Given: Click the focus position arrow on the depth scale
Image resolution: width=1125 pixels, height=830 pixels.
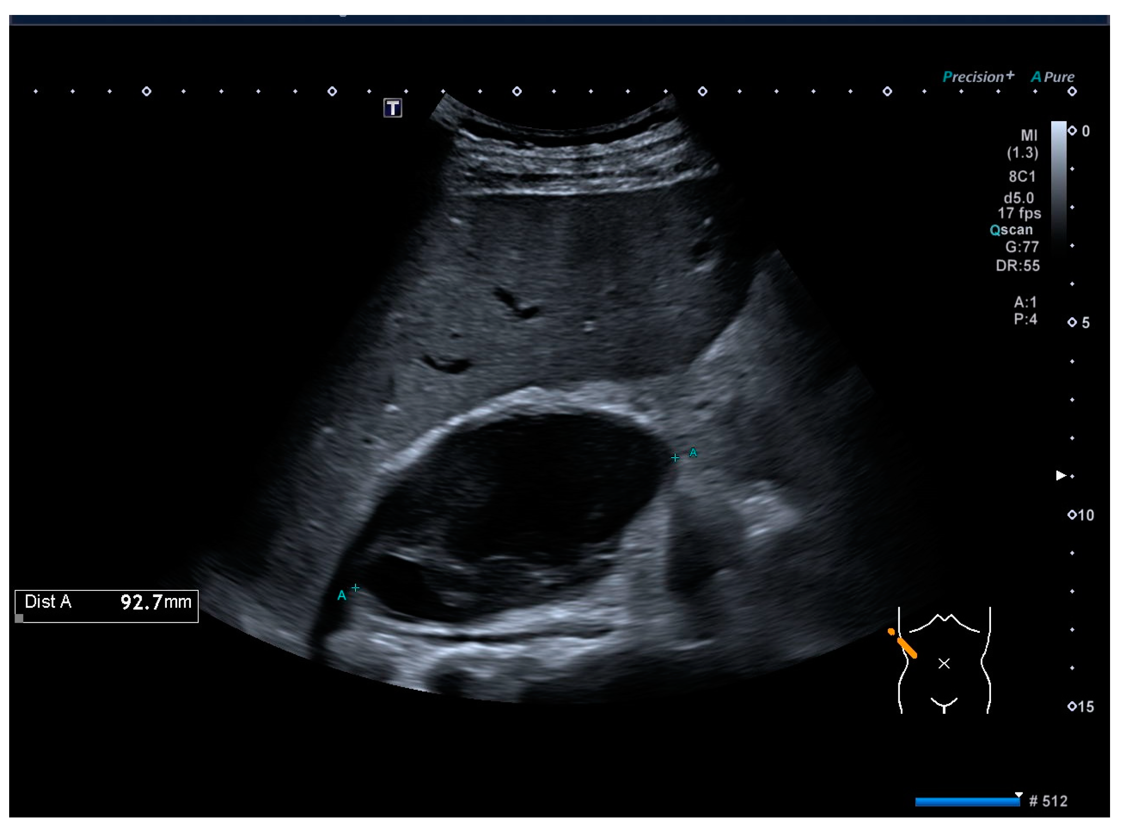Looking at the screenshot, I should pos(1061,476).
